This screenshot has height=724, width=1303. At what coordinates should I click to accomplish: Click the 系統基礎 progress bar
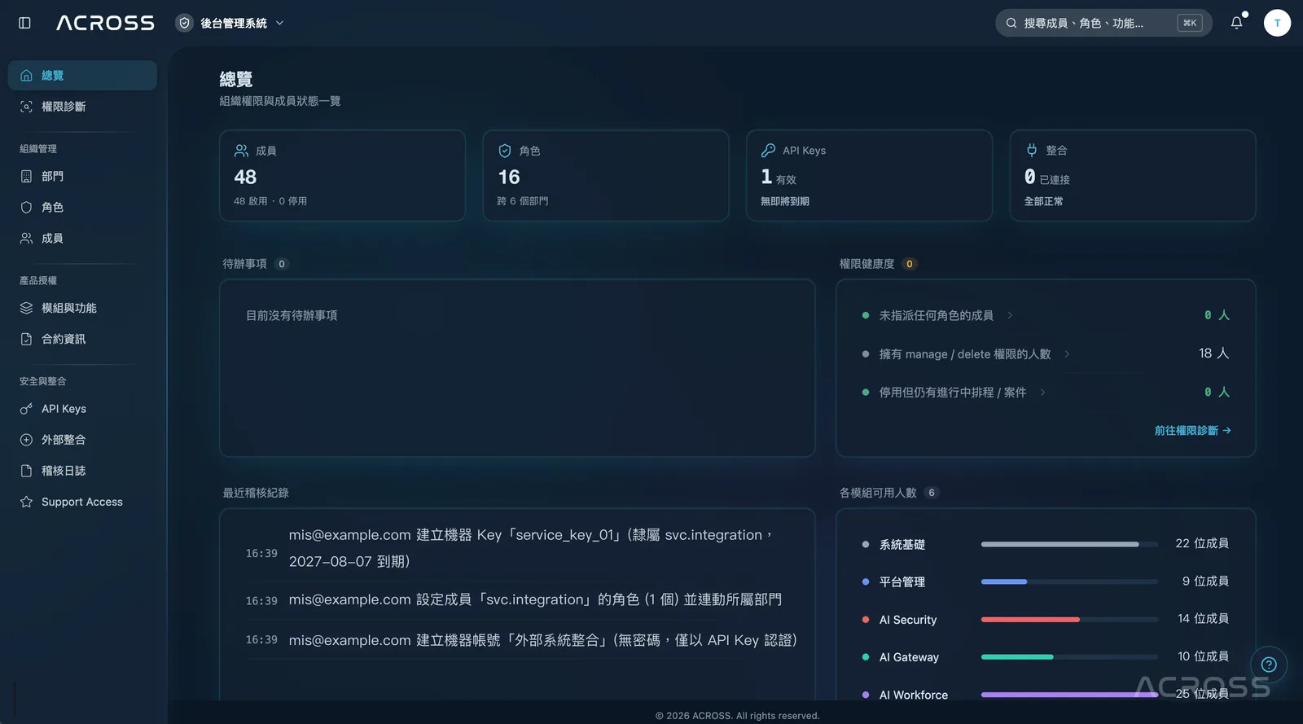tap(1069, 544)
